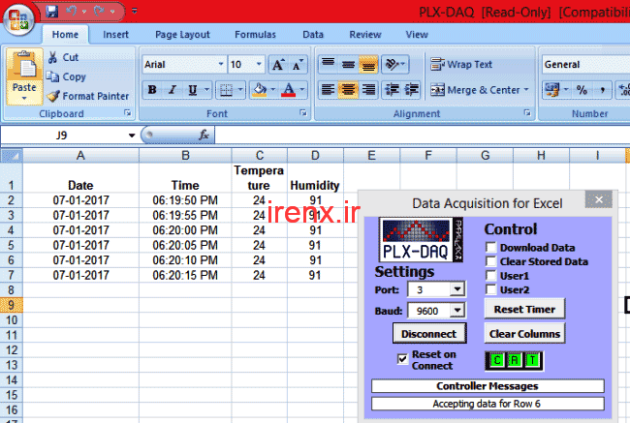Click the Clear Columns button
Image resolution: width=630 pixels, height=423 pixels.
coord(523,334)
